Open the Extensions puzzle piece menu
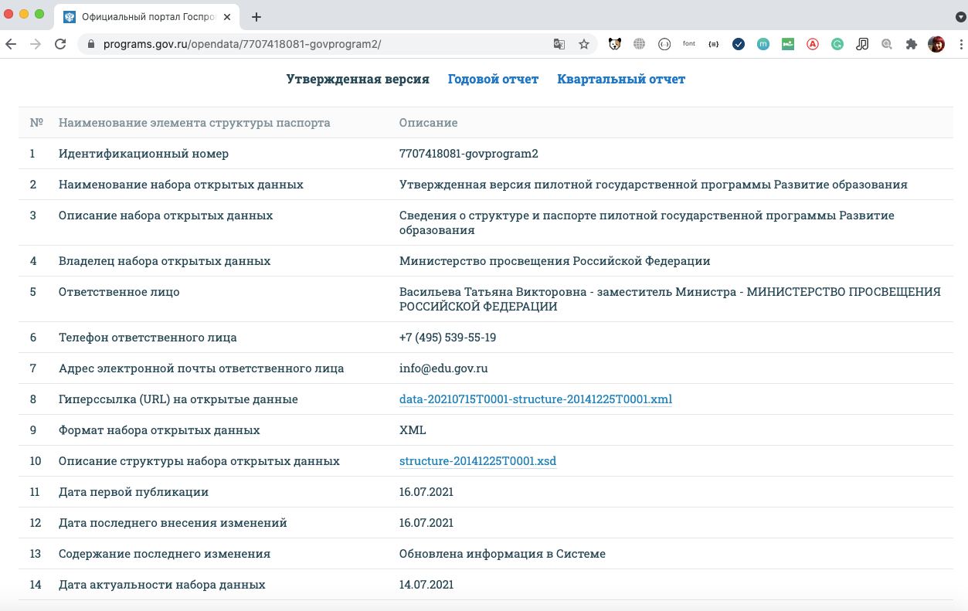Image resolution: width=968 pixels, height=611 pixels. click(x=912, y=44)
